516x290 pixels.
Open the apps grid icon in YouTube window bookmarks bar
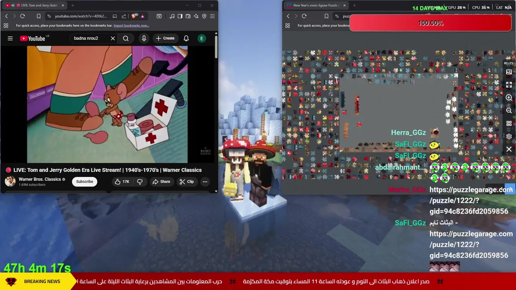click(x=6, y=25)
